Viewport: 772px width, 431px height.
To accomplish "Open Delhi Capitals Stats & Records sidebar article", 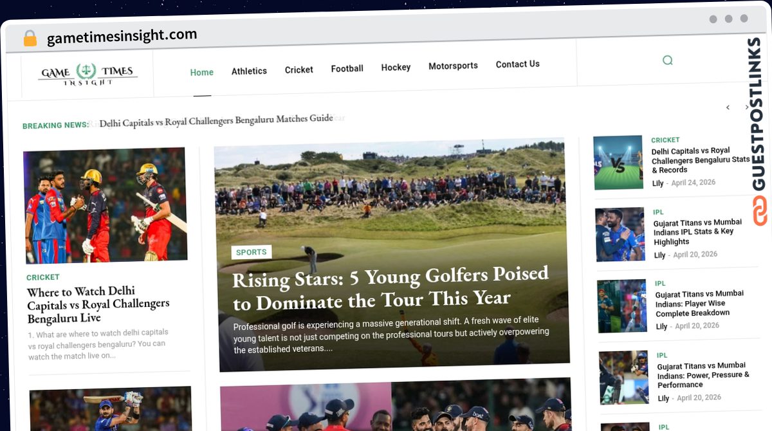I will point(701,160).
